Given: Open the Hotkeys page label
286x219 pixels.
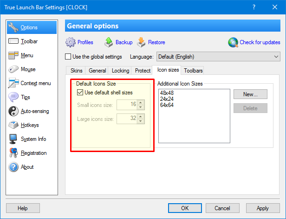Looking at the screenshot, I should (x=30, y=125).
